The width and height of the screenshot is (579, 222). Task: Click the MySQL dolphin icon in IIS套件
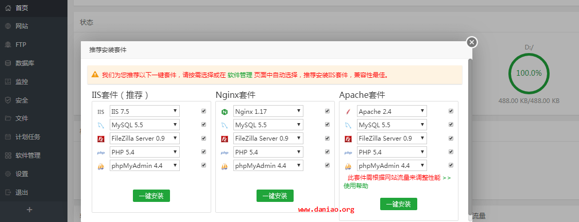pos(101,125)
